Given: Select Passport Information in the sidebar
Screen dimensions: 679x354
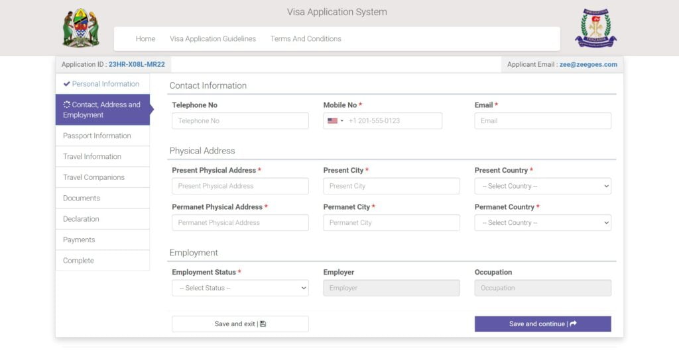Looking at the screenshot, I should (97, 136).
